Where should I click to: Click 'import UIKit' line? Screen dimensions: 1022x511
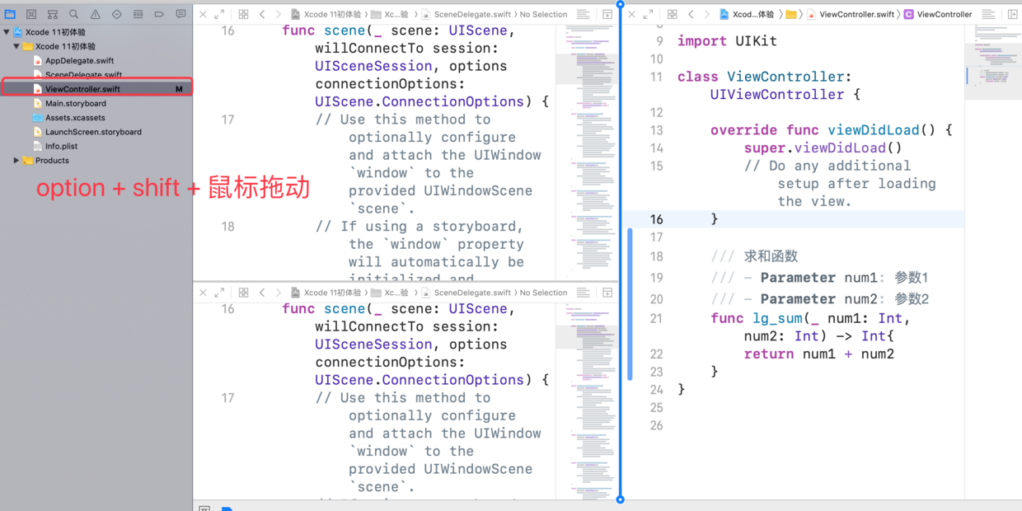point(727,41)
